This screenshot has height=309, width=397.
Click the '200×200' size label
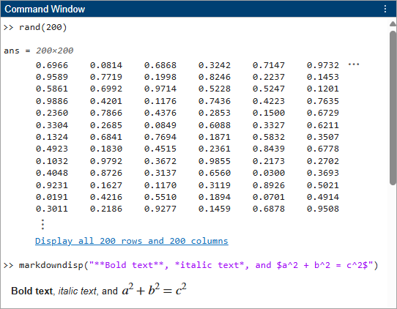point(54,51)
